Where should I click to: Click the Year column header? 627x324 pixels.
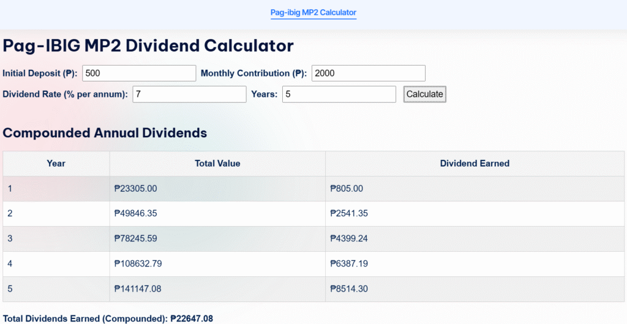[x=56, y=163]
